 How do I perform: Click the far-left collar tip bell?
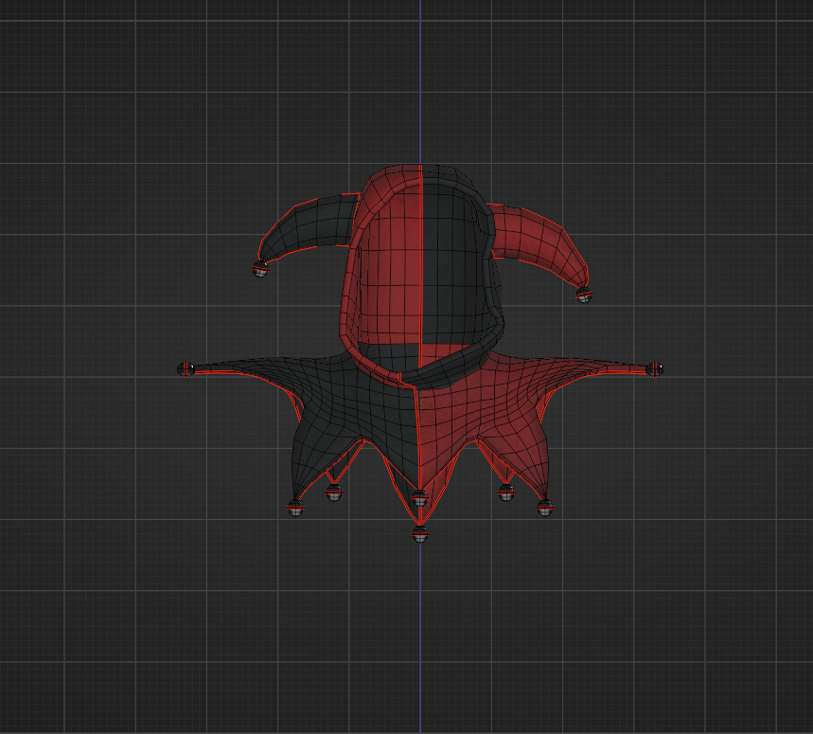click(x=186, y=369)
